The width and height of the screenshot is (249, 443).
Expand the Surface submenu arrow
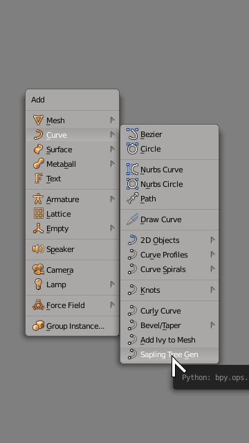112,150
